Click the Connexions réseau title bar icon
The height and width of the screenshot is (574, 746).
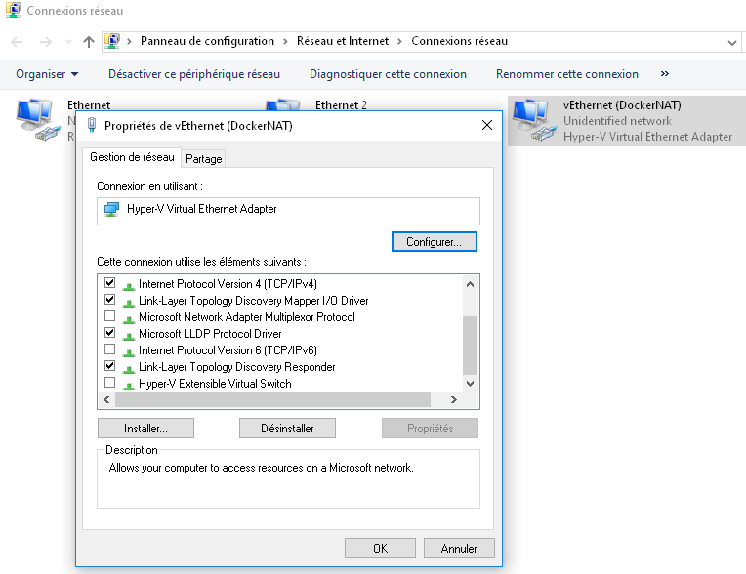(x=14, y=10)
